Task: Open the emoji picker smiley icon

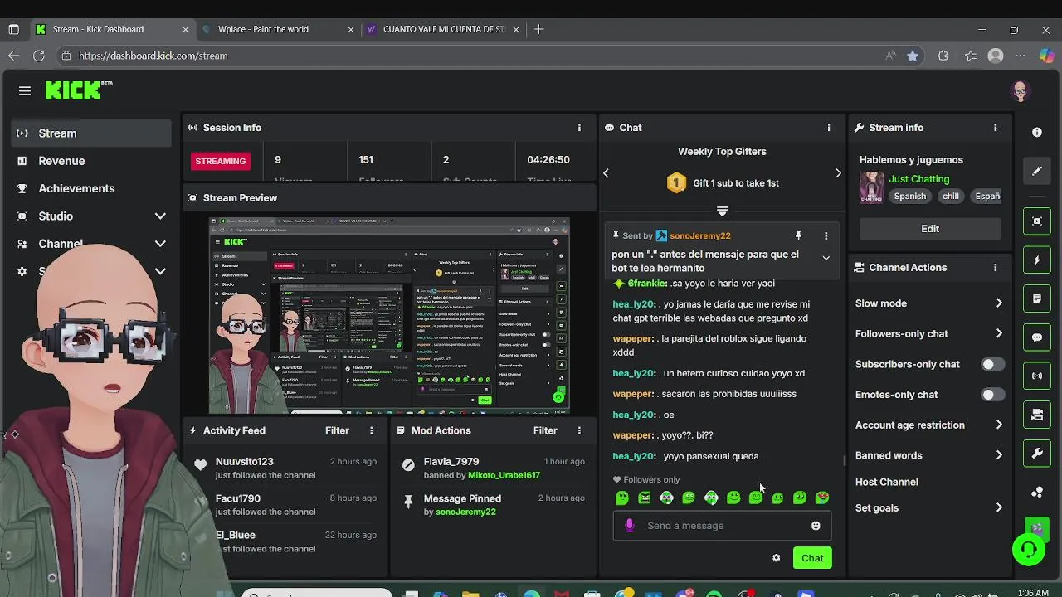Action: [x=816, y=526]
